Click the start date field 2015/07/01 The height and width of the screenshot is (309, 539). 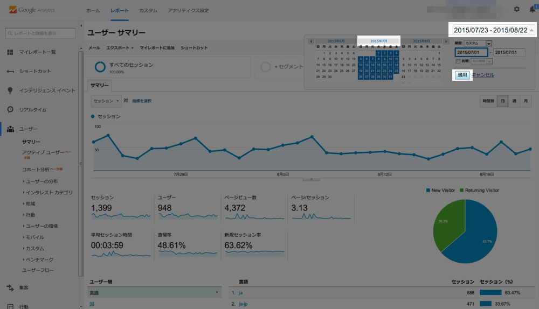pyautogui.click(x=471, y=52)
